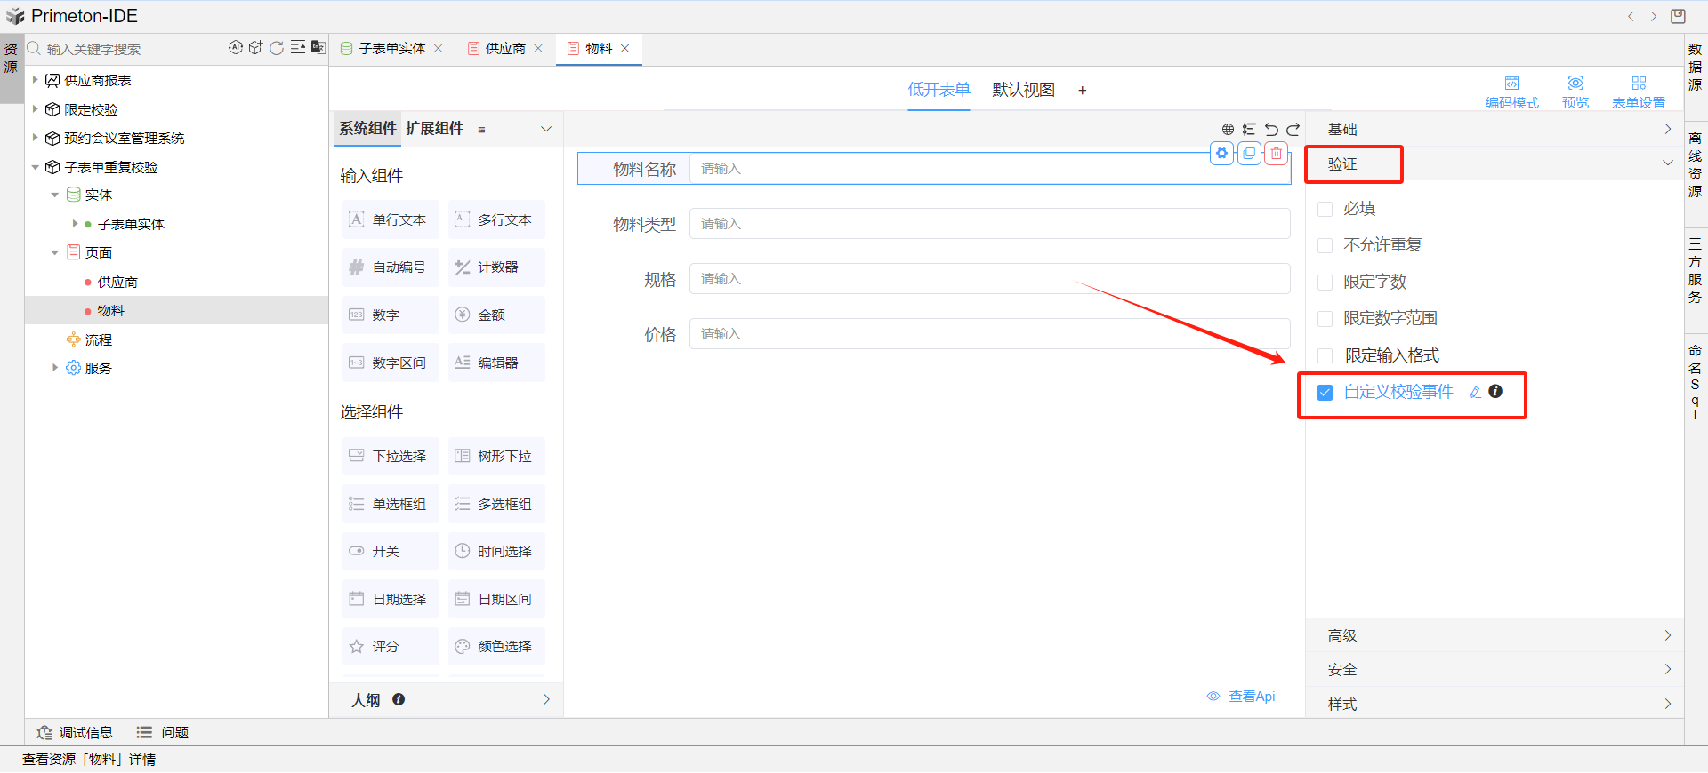
Task: Open the gear settings for 物料名称 field
Action: [x=1222, y=154]
